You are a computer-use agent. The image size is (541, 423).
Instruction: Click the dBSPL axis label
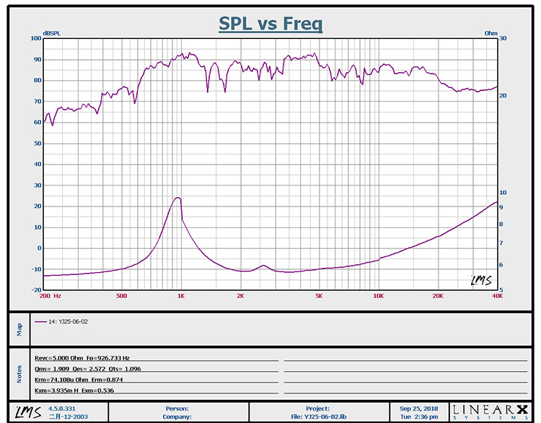click(x=51, y=33)
